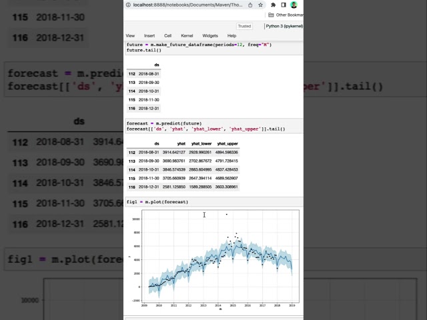Click the localhost:8888 address bar URL

[x=187, y=5]
